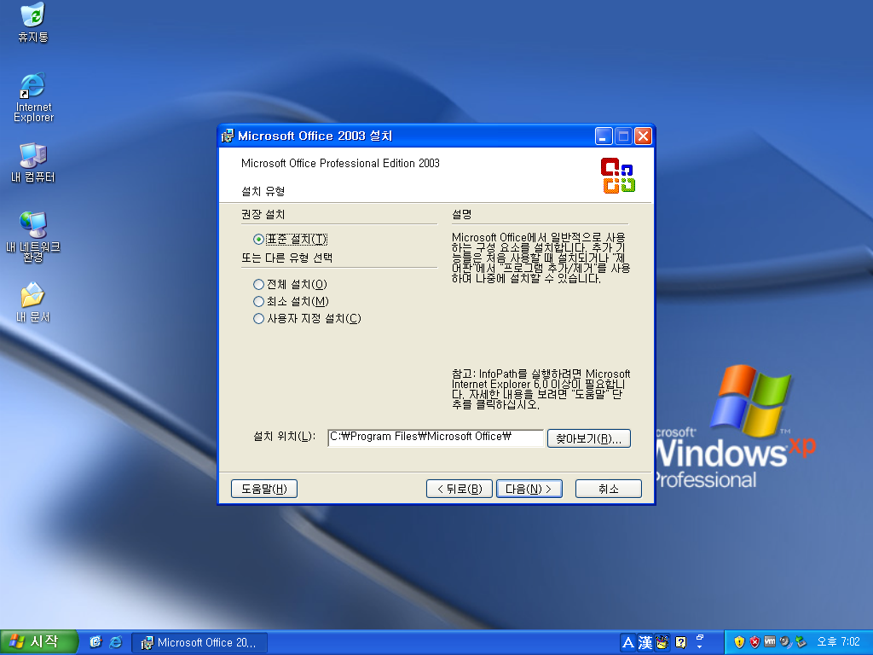Choose the 전체 설치(O) option

pos(290,285)
